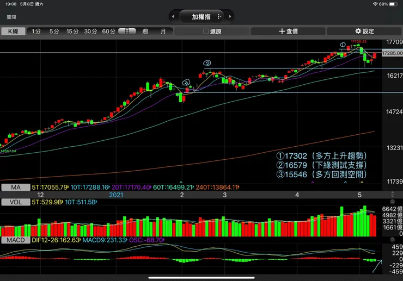
Task: Tap the 240T:13864.11 moving average value
Action: click(217, 188)
